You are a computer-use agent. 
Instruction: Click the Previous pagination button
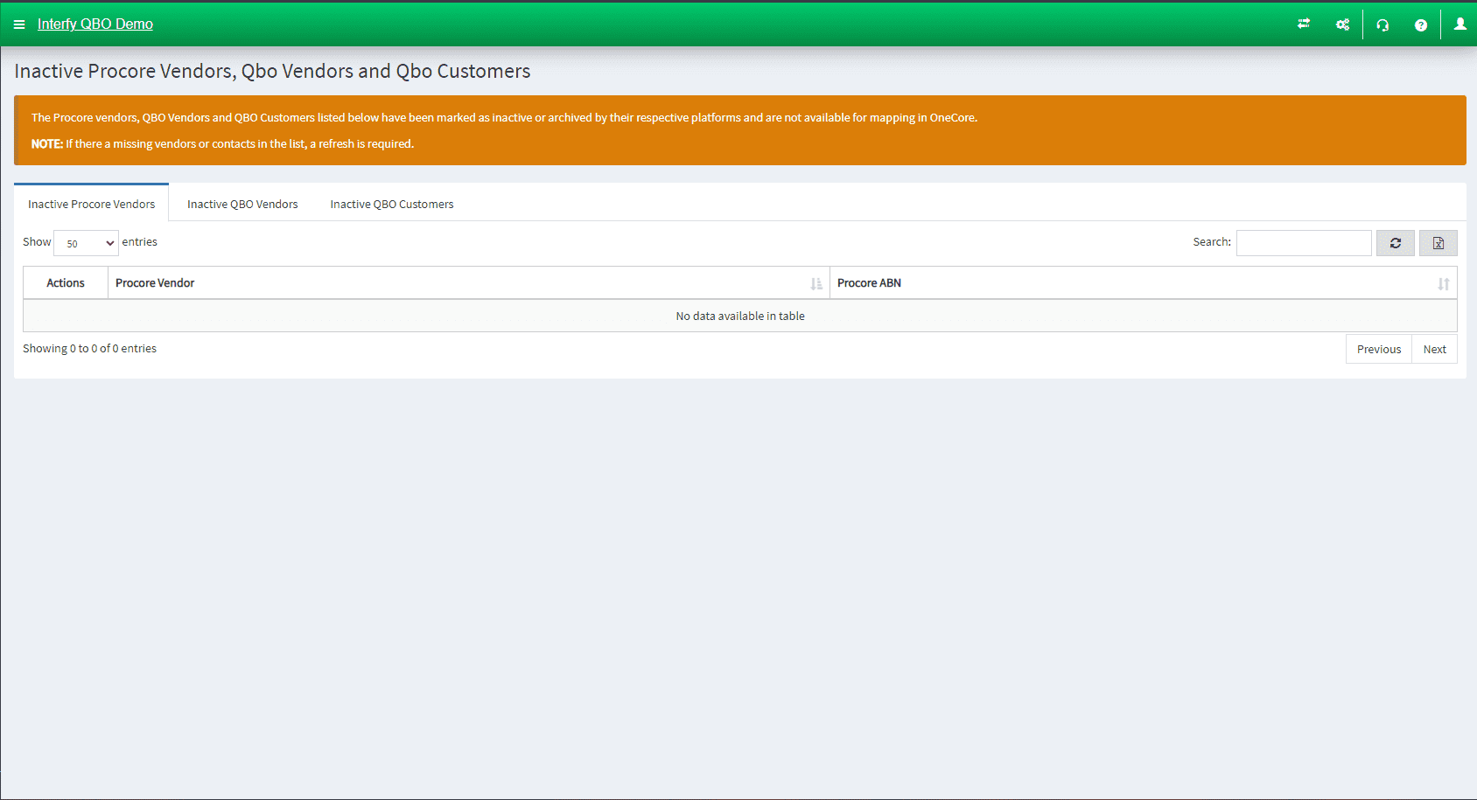tap(1378, 348)
